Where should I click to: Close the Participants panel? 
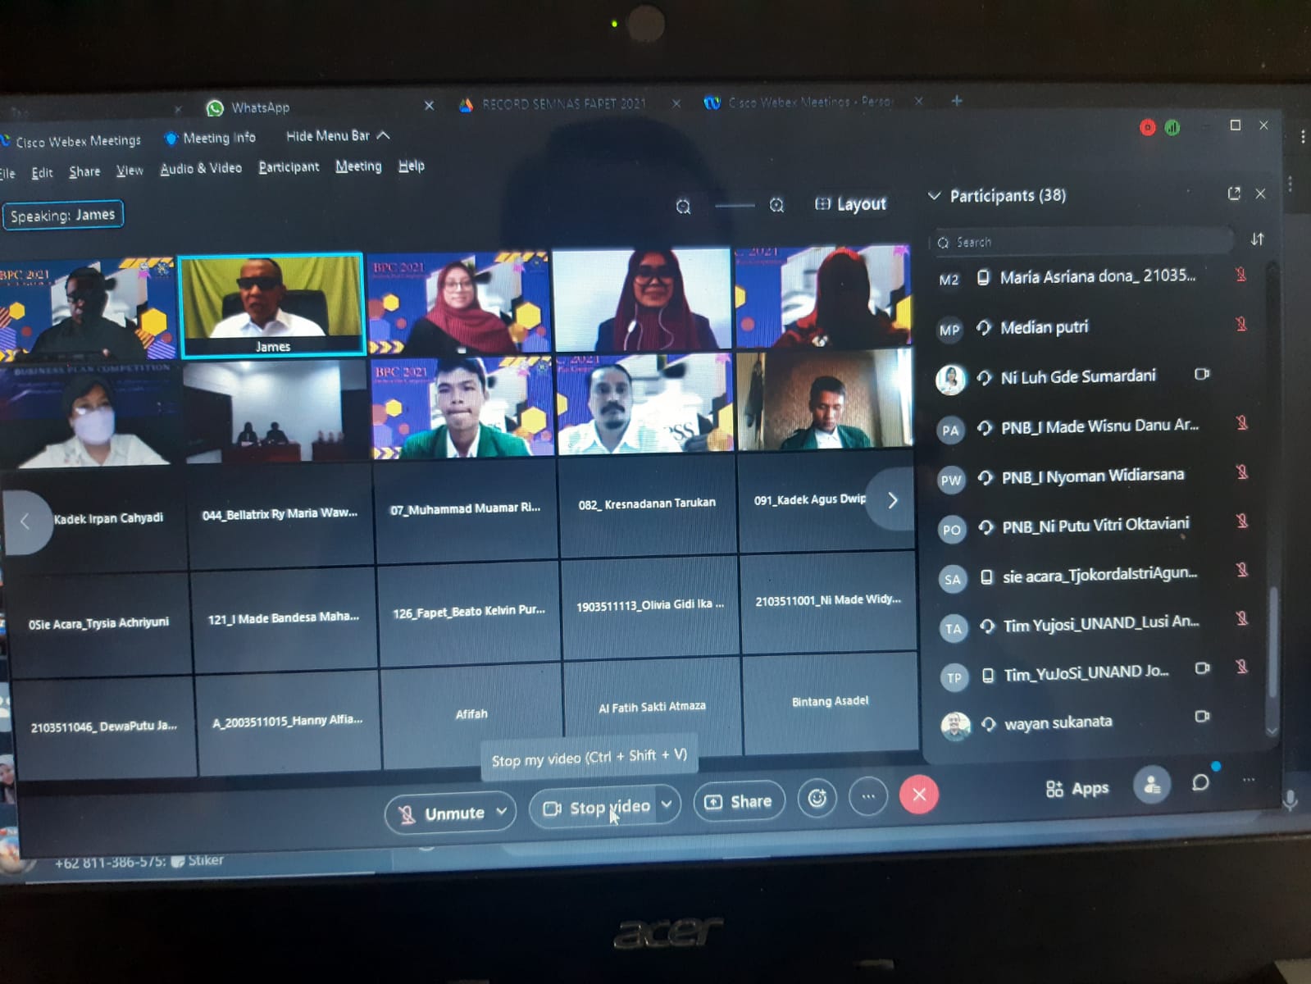(1261, 194)
